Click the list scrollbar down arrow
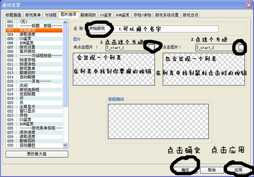The width and height of the screenshot is (254, 177). tap(65, 145)
